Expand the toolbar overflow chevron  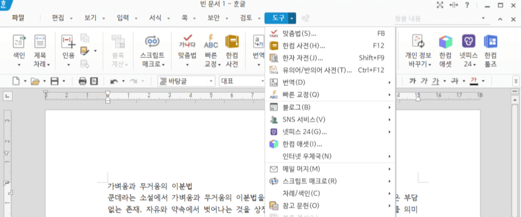[x=516, y=81]
